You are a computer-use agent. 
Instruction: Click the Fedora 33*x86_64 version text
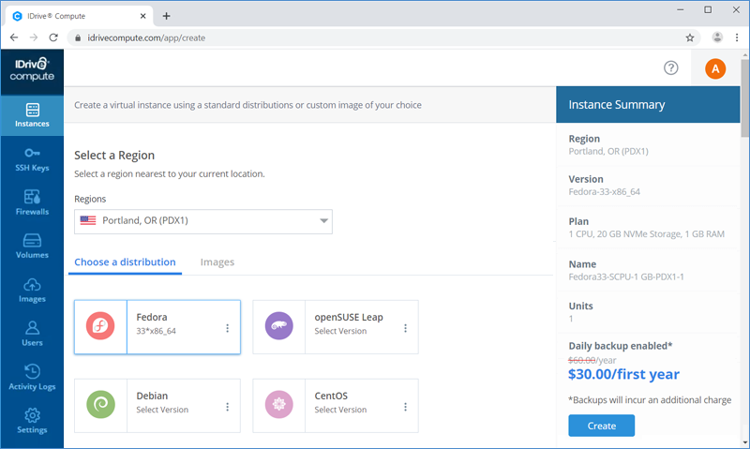pyautogui.click(x=156, y=331)
